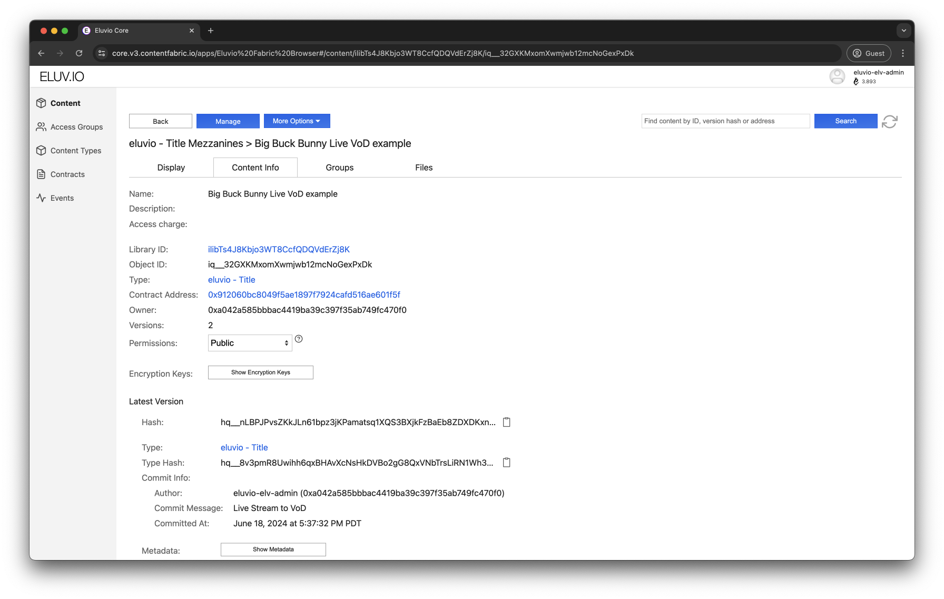Screen dimensions: 944x599
Task: Select the Content Info tab
Action: [x=255, y=168]
